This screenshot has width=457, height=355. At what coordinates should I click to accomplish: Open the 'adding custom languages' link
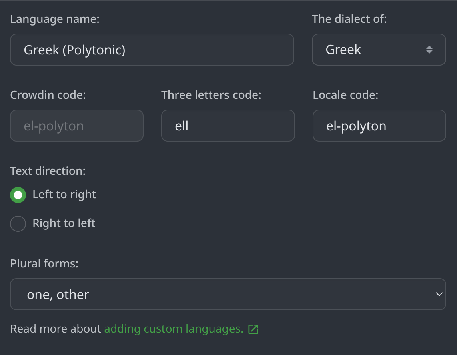[x=174, y=329]
